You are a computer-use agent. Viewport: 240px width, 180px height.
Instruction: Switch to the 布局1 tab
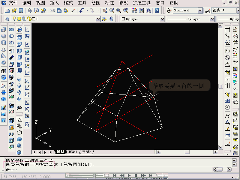73,152
